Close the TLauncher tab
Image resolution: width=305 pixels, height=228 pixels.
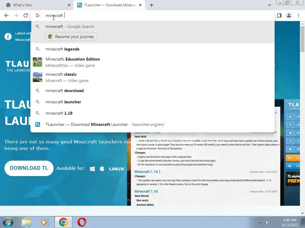(x=140, y=5)
